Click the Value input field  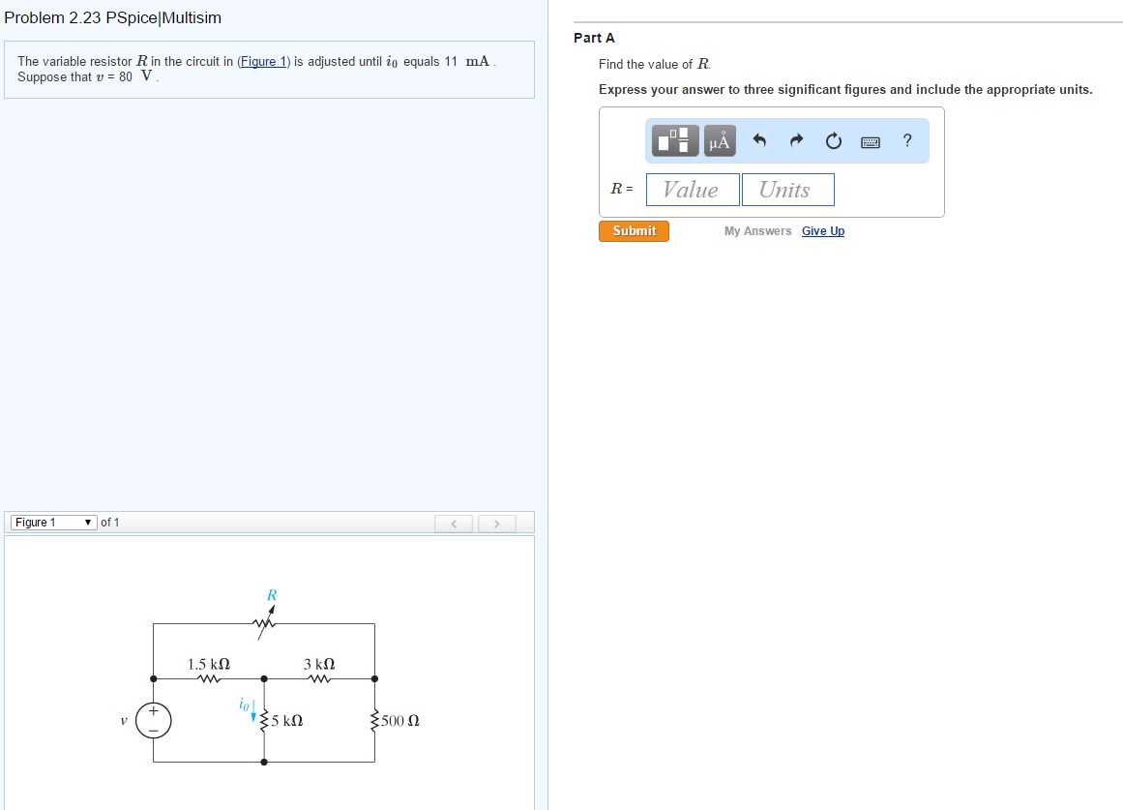click(x=692, y=189)
